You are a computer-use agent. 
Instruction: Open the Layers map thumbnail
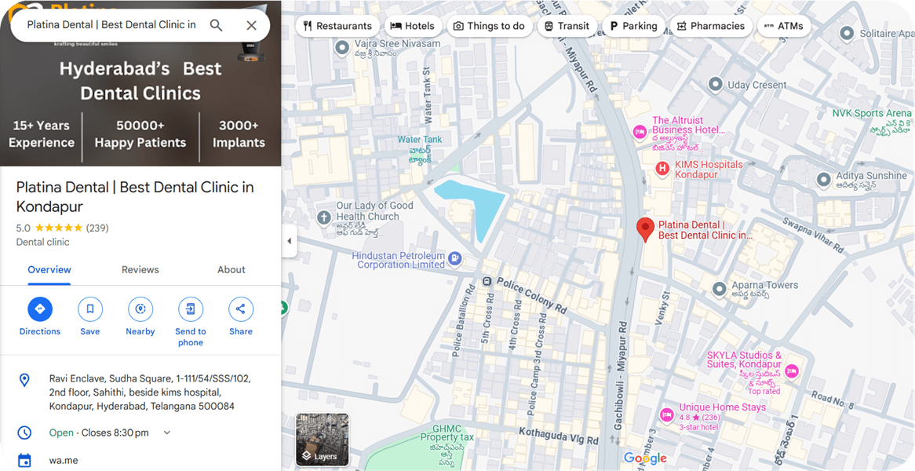pyautogui.click(x=323, y=440)
